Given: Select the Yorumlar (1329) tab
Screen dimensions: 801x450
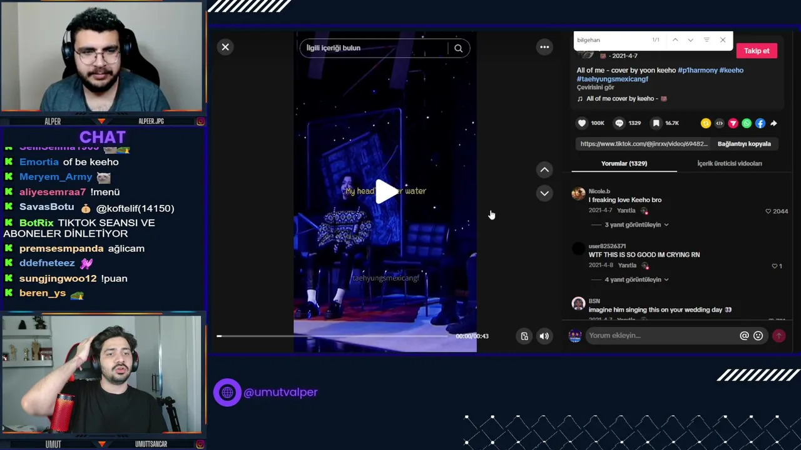Looking at the screenshot, I should (624, 163).
